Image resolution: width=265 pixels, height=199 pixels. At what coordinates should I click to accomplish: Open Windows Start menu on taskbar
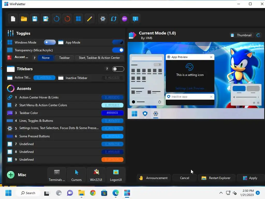(8, 193)
